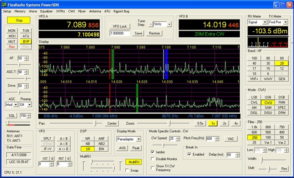Uncheck the Iambic checkbox
Screen dimensions: 294x178
click(153, 152)
